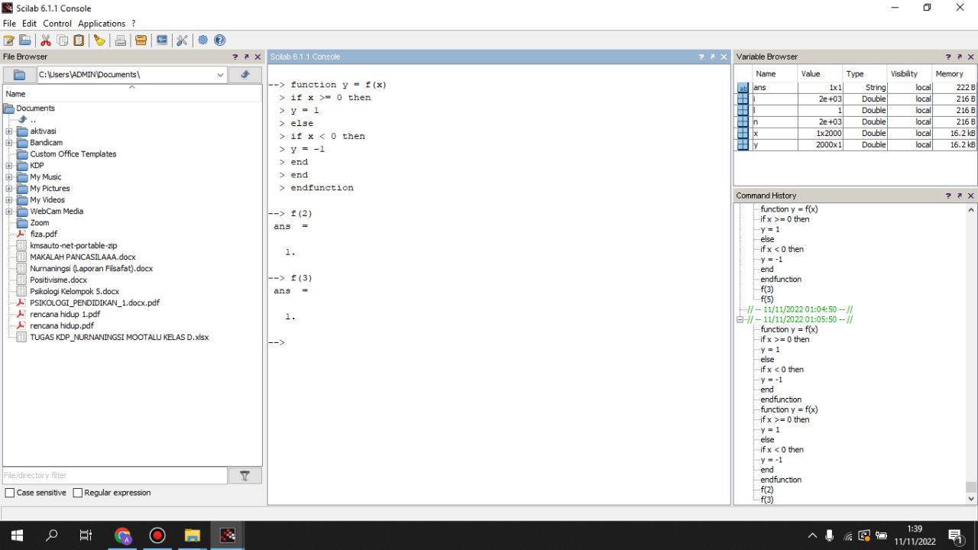Click the Cut scissors icon
The image size is (978, 550).
[46, 40]
